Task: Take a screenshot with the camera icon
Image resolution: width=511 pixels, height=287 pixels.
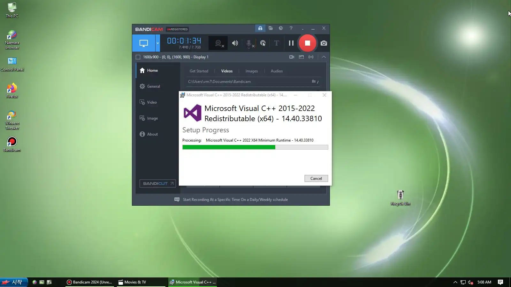Action: pyautogui.click(x=324, y=43)
